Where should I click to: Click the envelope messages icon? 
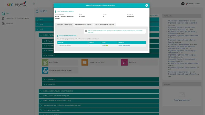coord(182,95)
